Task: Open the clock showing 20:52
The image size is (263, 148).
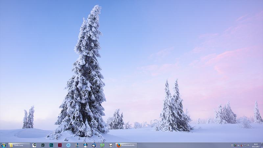Action: pos(256,145)
